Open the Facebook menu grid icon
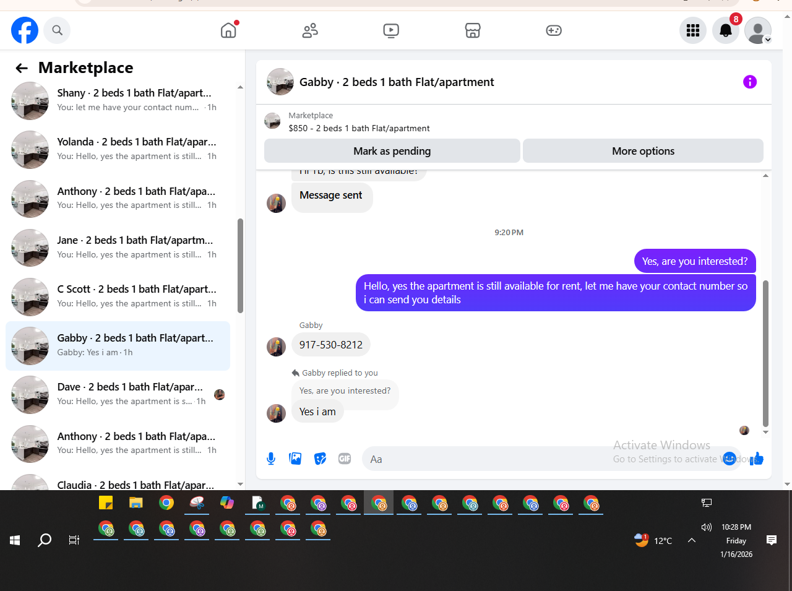The image size is (792, 591). [693, 30]
